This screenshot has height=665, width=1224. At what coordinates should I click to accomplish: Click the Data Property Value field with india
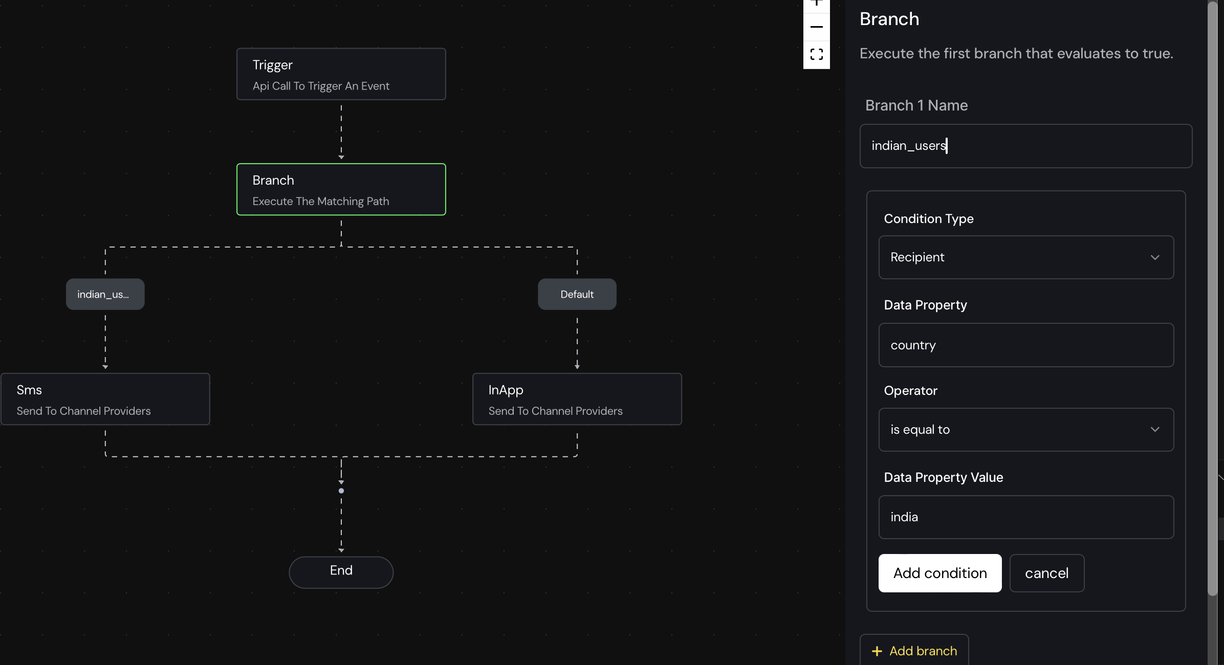(x=1026, y=517)
